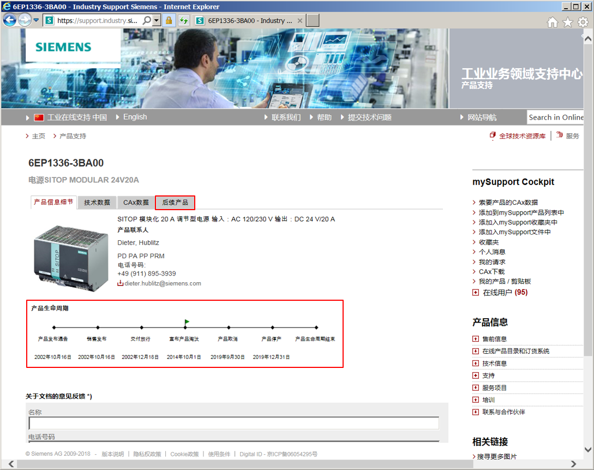Click the search magnifier in address bar
The width and height of the screenshot is (594, 470).
[x=147, y=20]
